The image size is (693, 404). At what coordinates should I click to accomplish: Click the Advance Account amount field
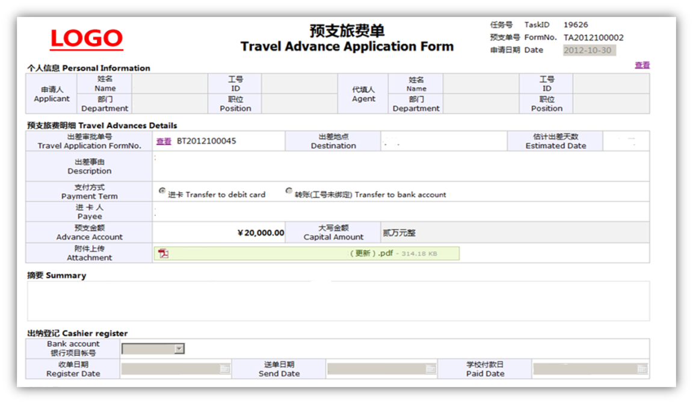click(x=219, y=233)
